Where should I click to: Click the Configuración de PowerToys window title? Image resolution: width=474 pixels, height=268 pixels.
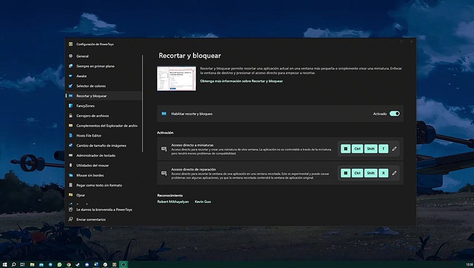click(95, 44)
